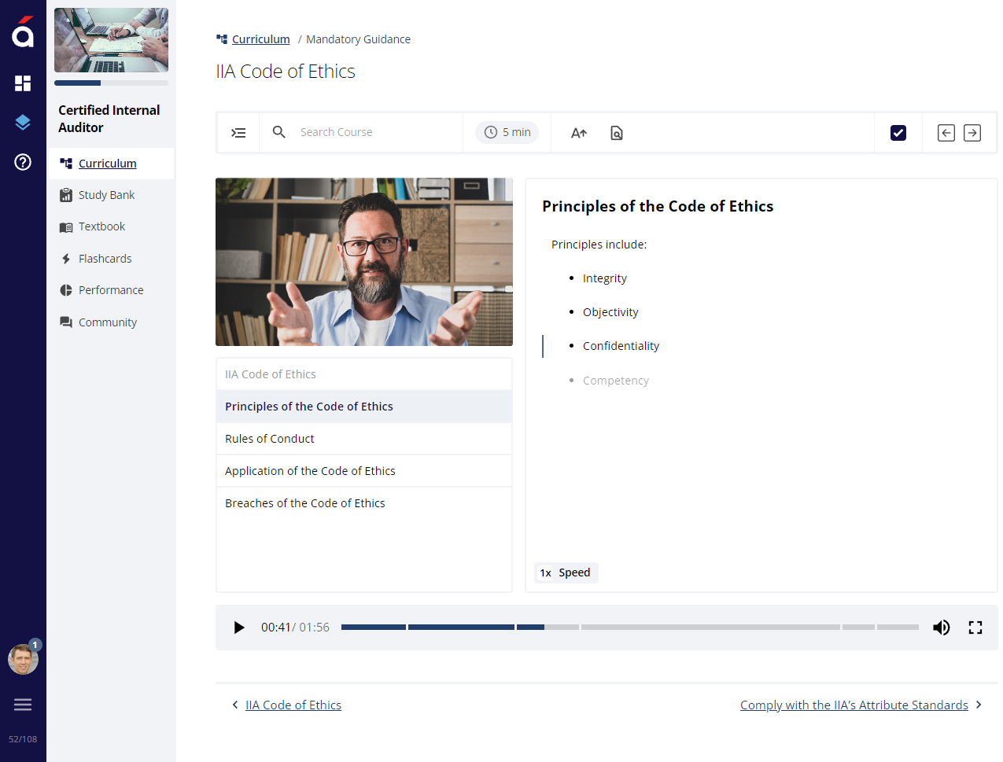Viewport: 1003px width, 762px height.
Task: Play the video with the play button
Action: (x=239, y=627)
